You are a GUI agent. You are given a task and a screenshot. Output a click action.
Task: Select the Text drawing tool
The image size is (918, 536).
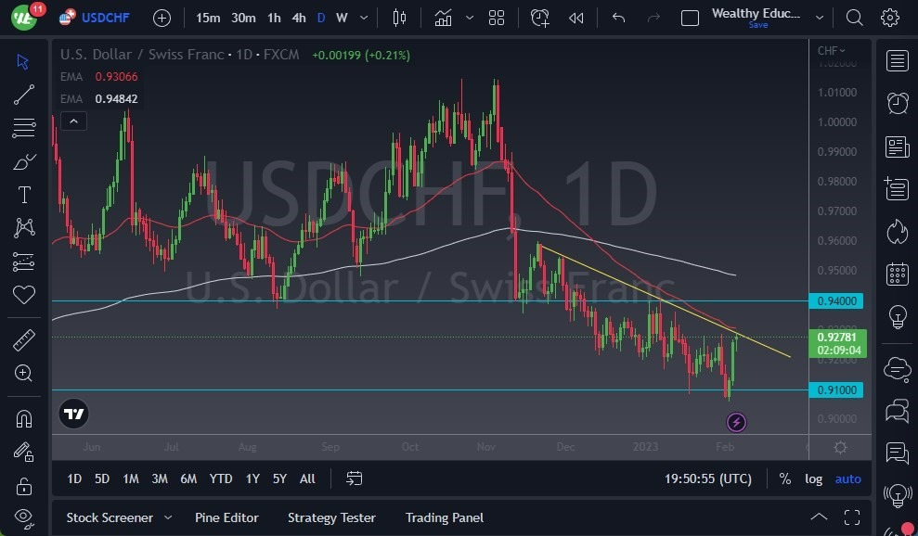pos(24,194)
